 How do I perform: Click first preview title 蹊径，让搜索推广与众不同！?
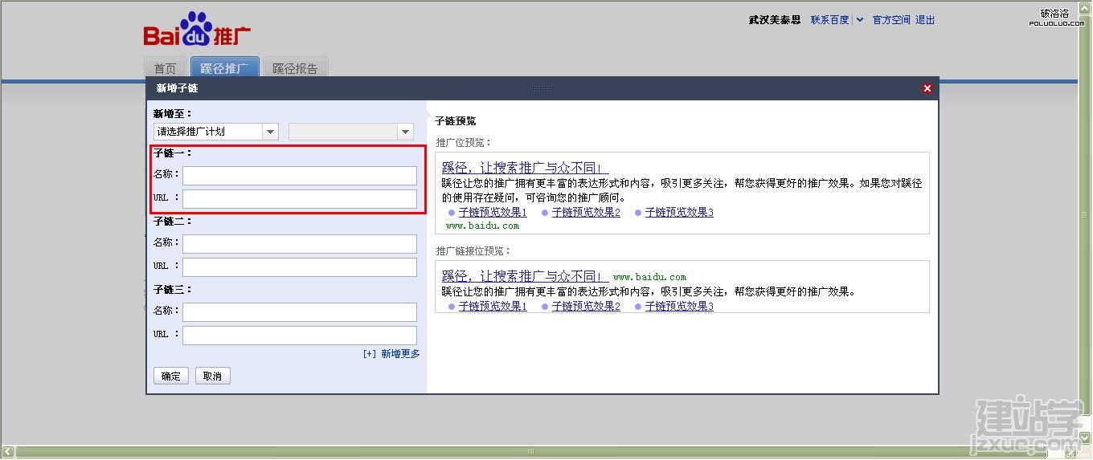(x=525, y=168)
